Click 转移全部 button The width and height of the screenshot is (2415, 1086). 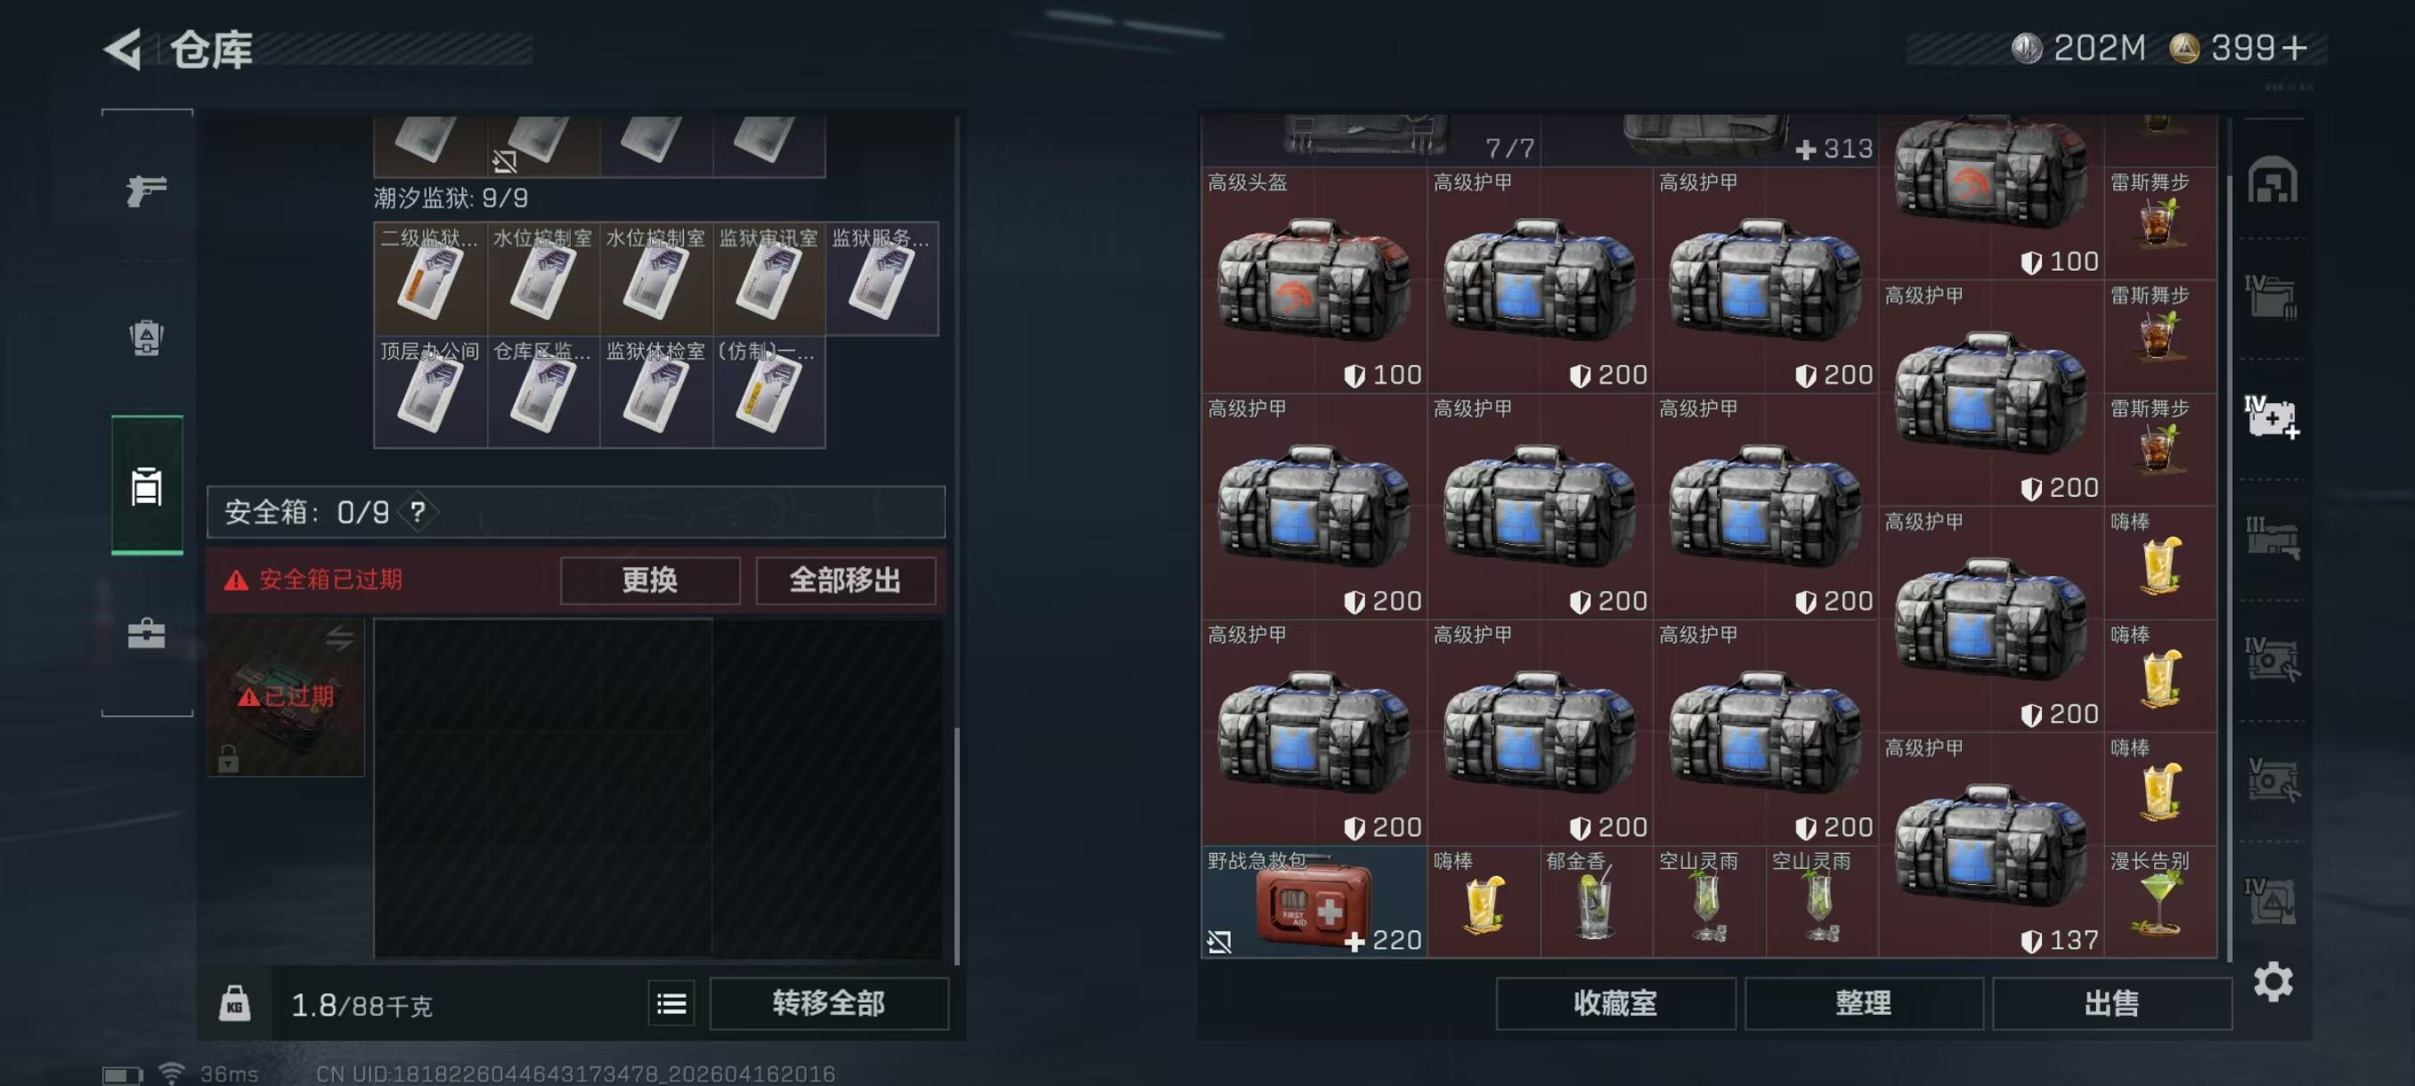pyautogui.click(x=829, y=1003)
